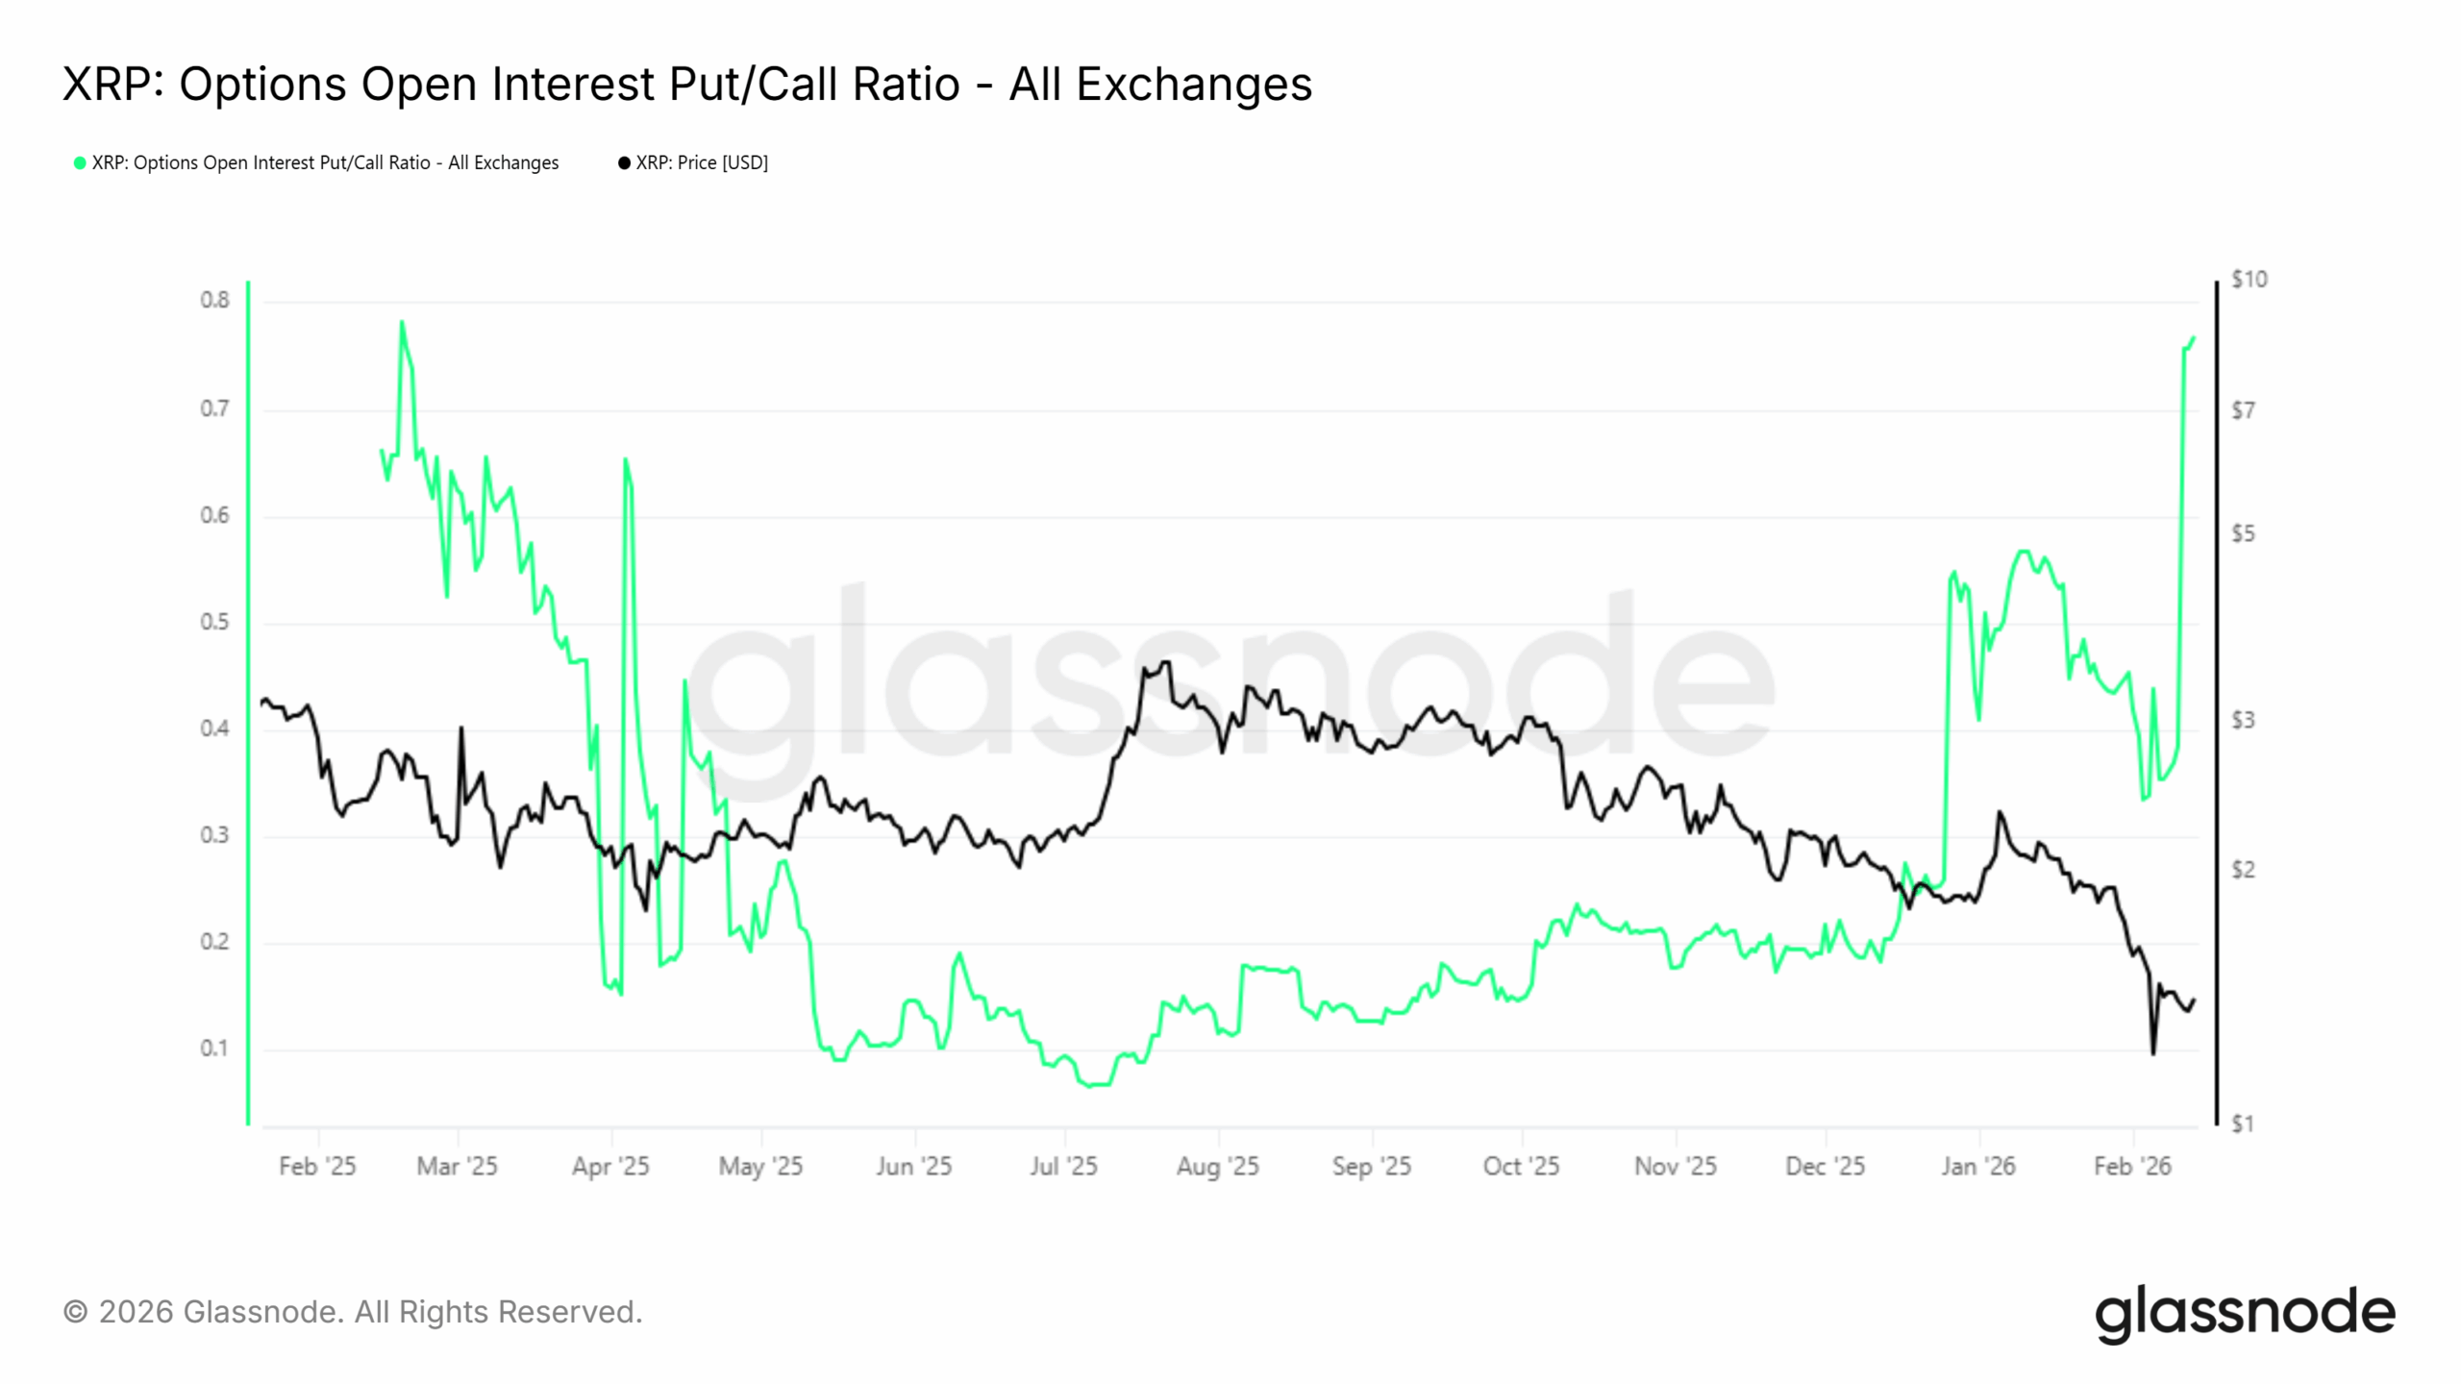This screenshot has height=1384, width=2461.
Task: Select the Feb '25 x-axis label
Action: pyautogui.click(x=317, y=1166)
